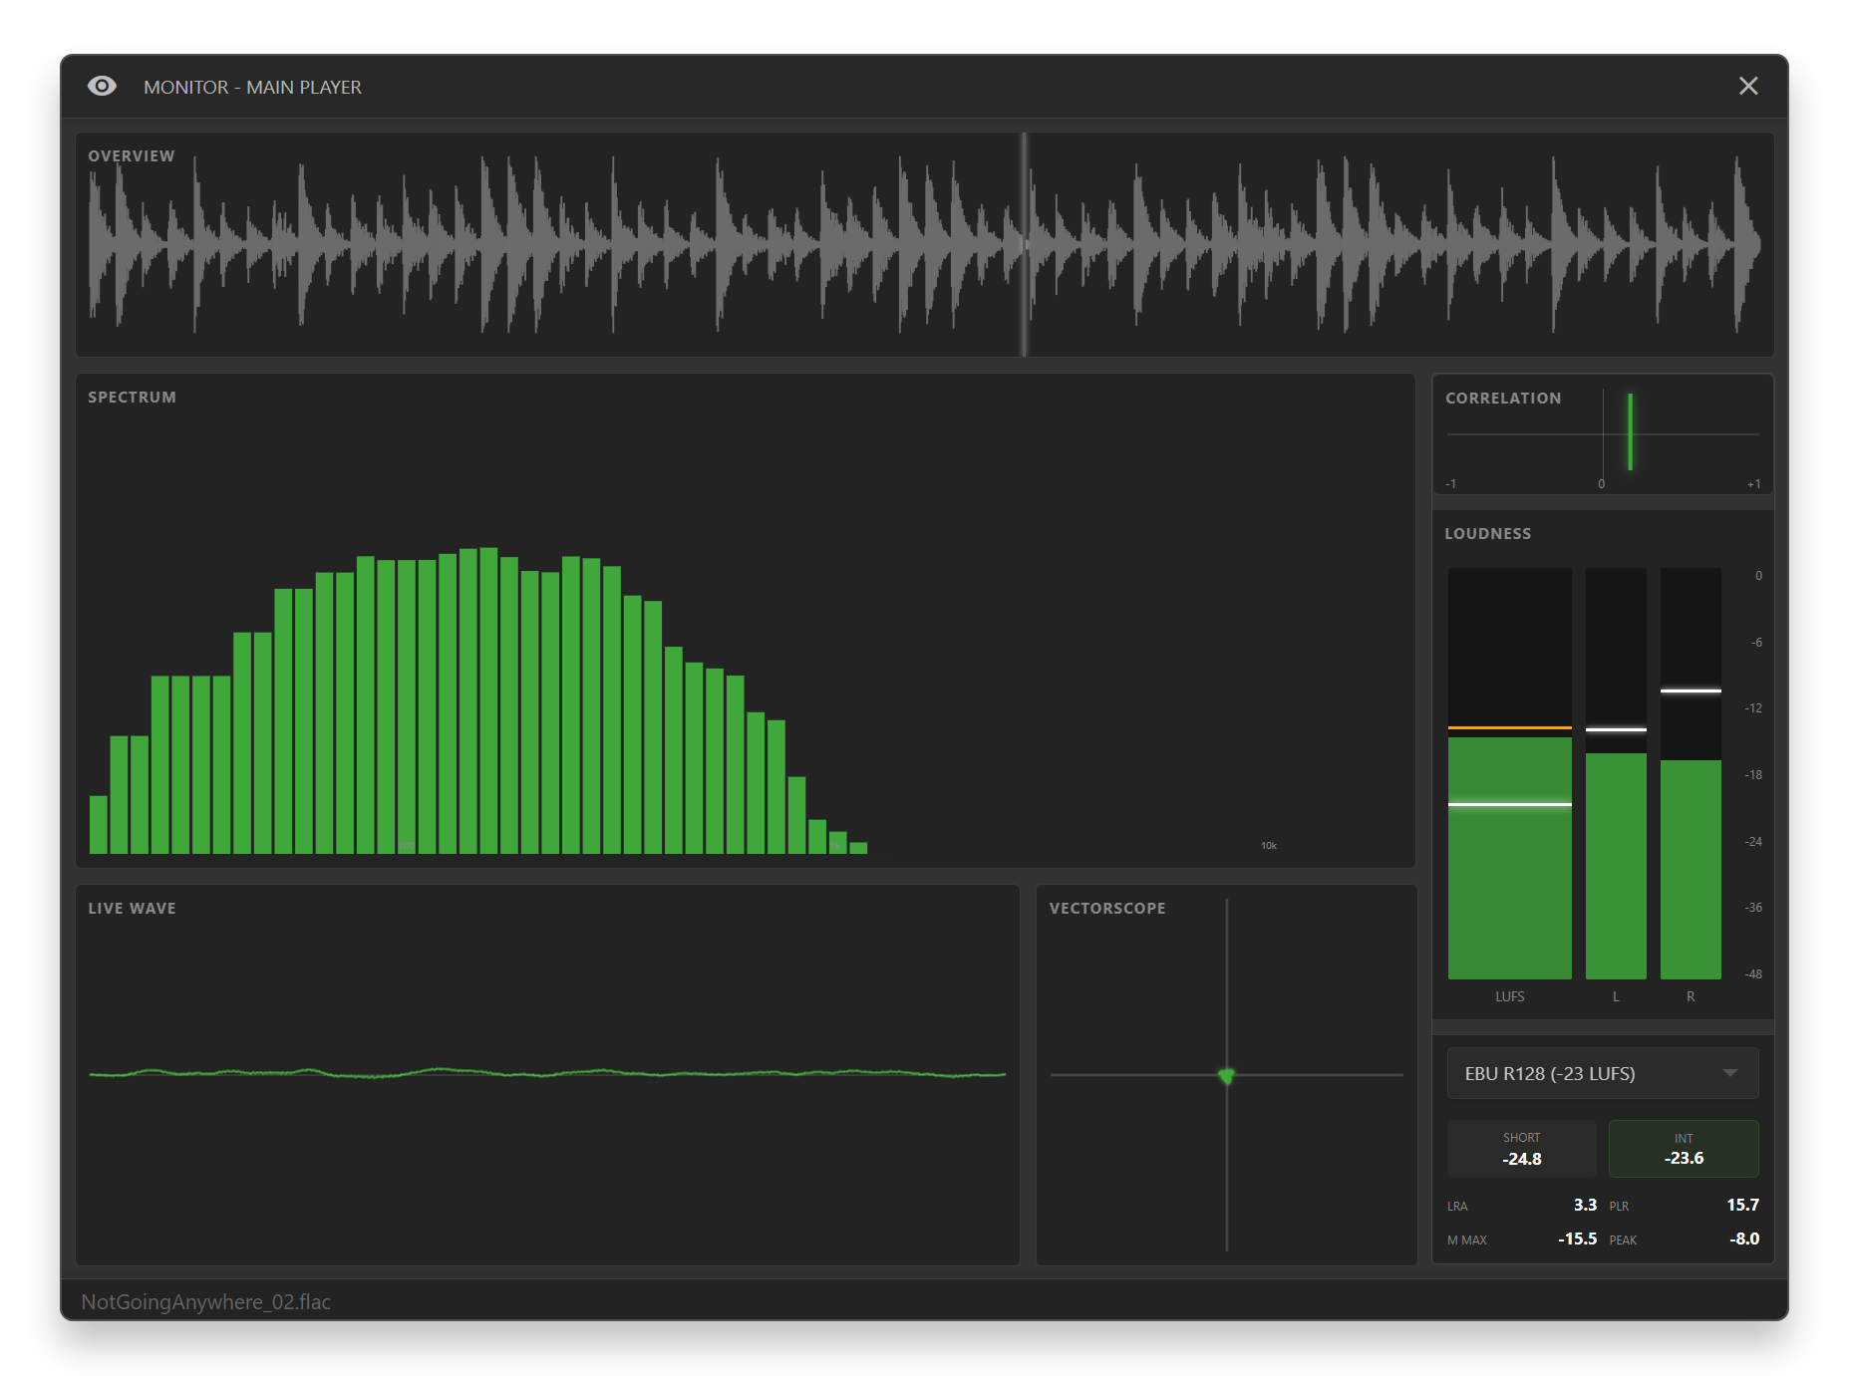Select the SHORT -24.8 loudness box

pos(1522,1149)
